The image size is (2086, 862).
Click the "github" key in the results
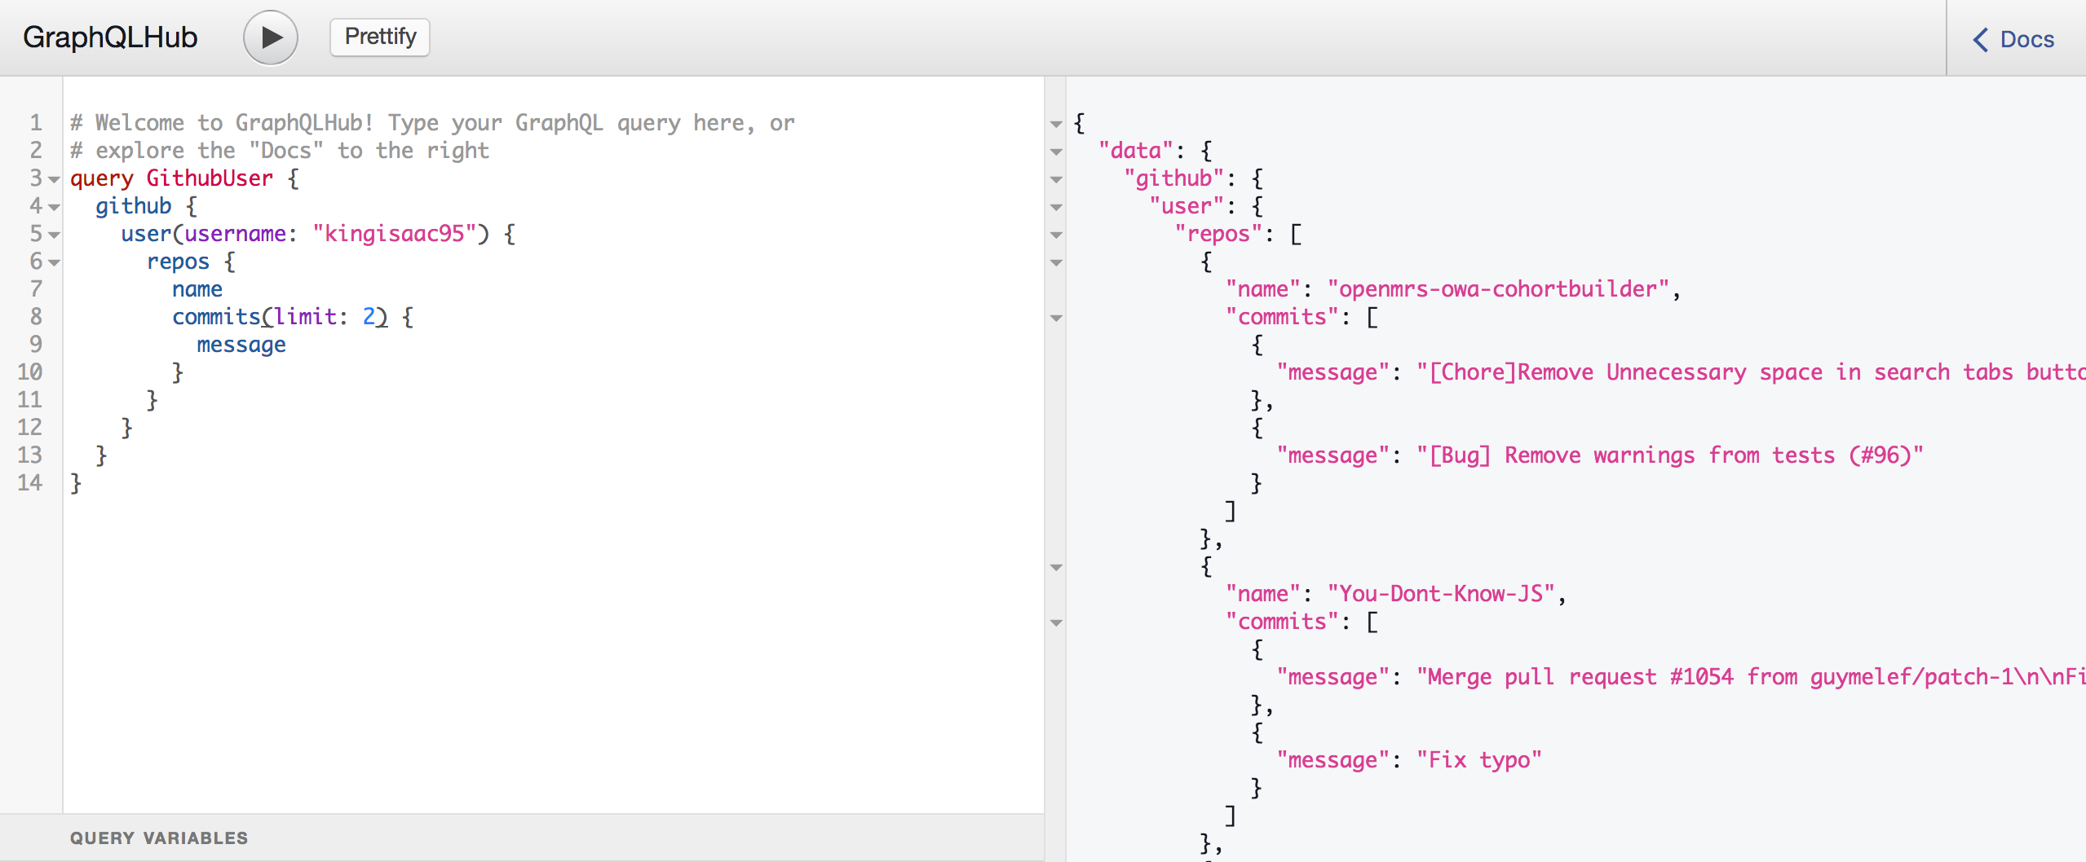coord(1174,178)
